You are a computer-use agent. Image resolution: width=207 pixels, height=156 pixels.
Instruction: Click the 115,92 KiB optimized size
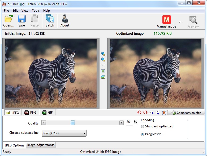[163, 33]
